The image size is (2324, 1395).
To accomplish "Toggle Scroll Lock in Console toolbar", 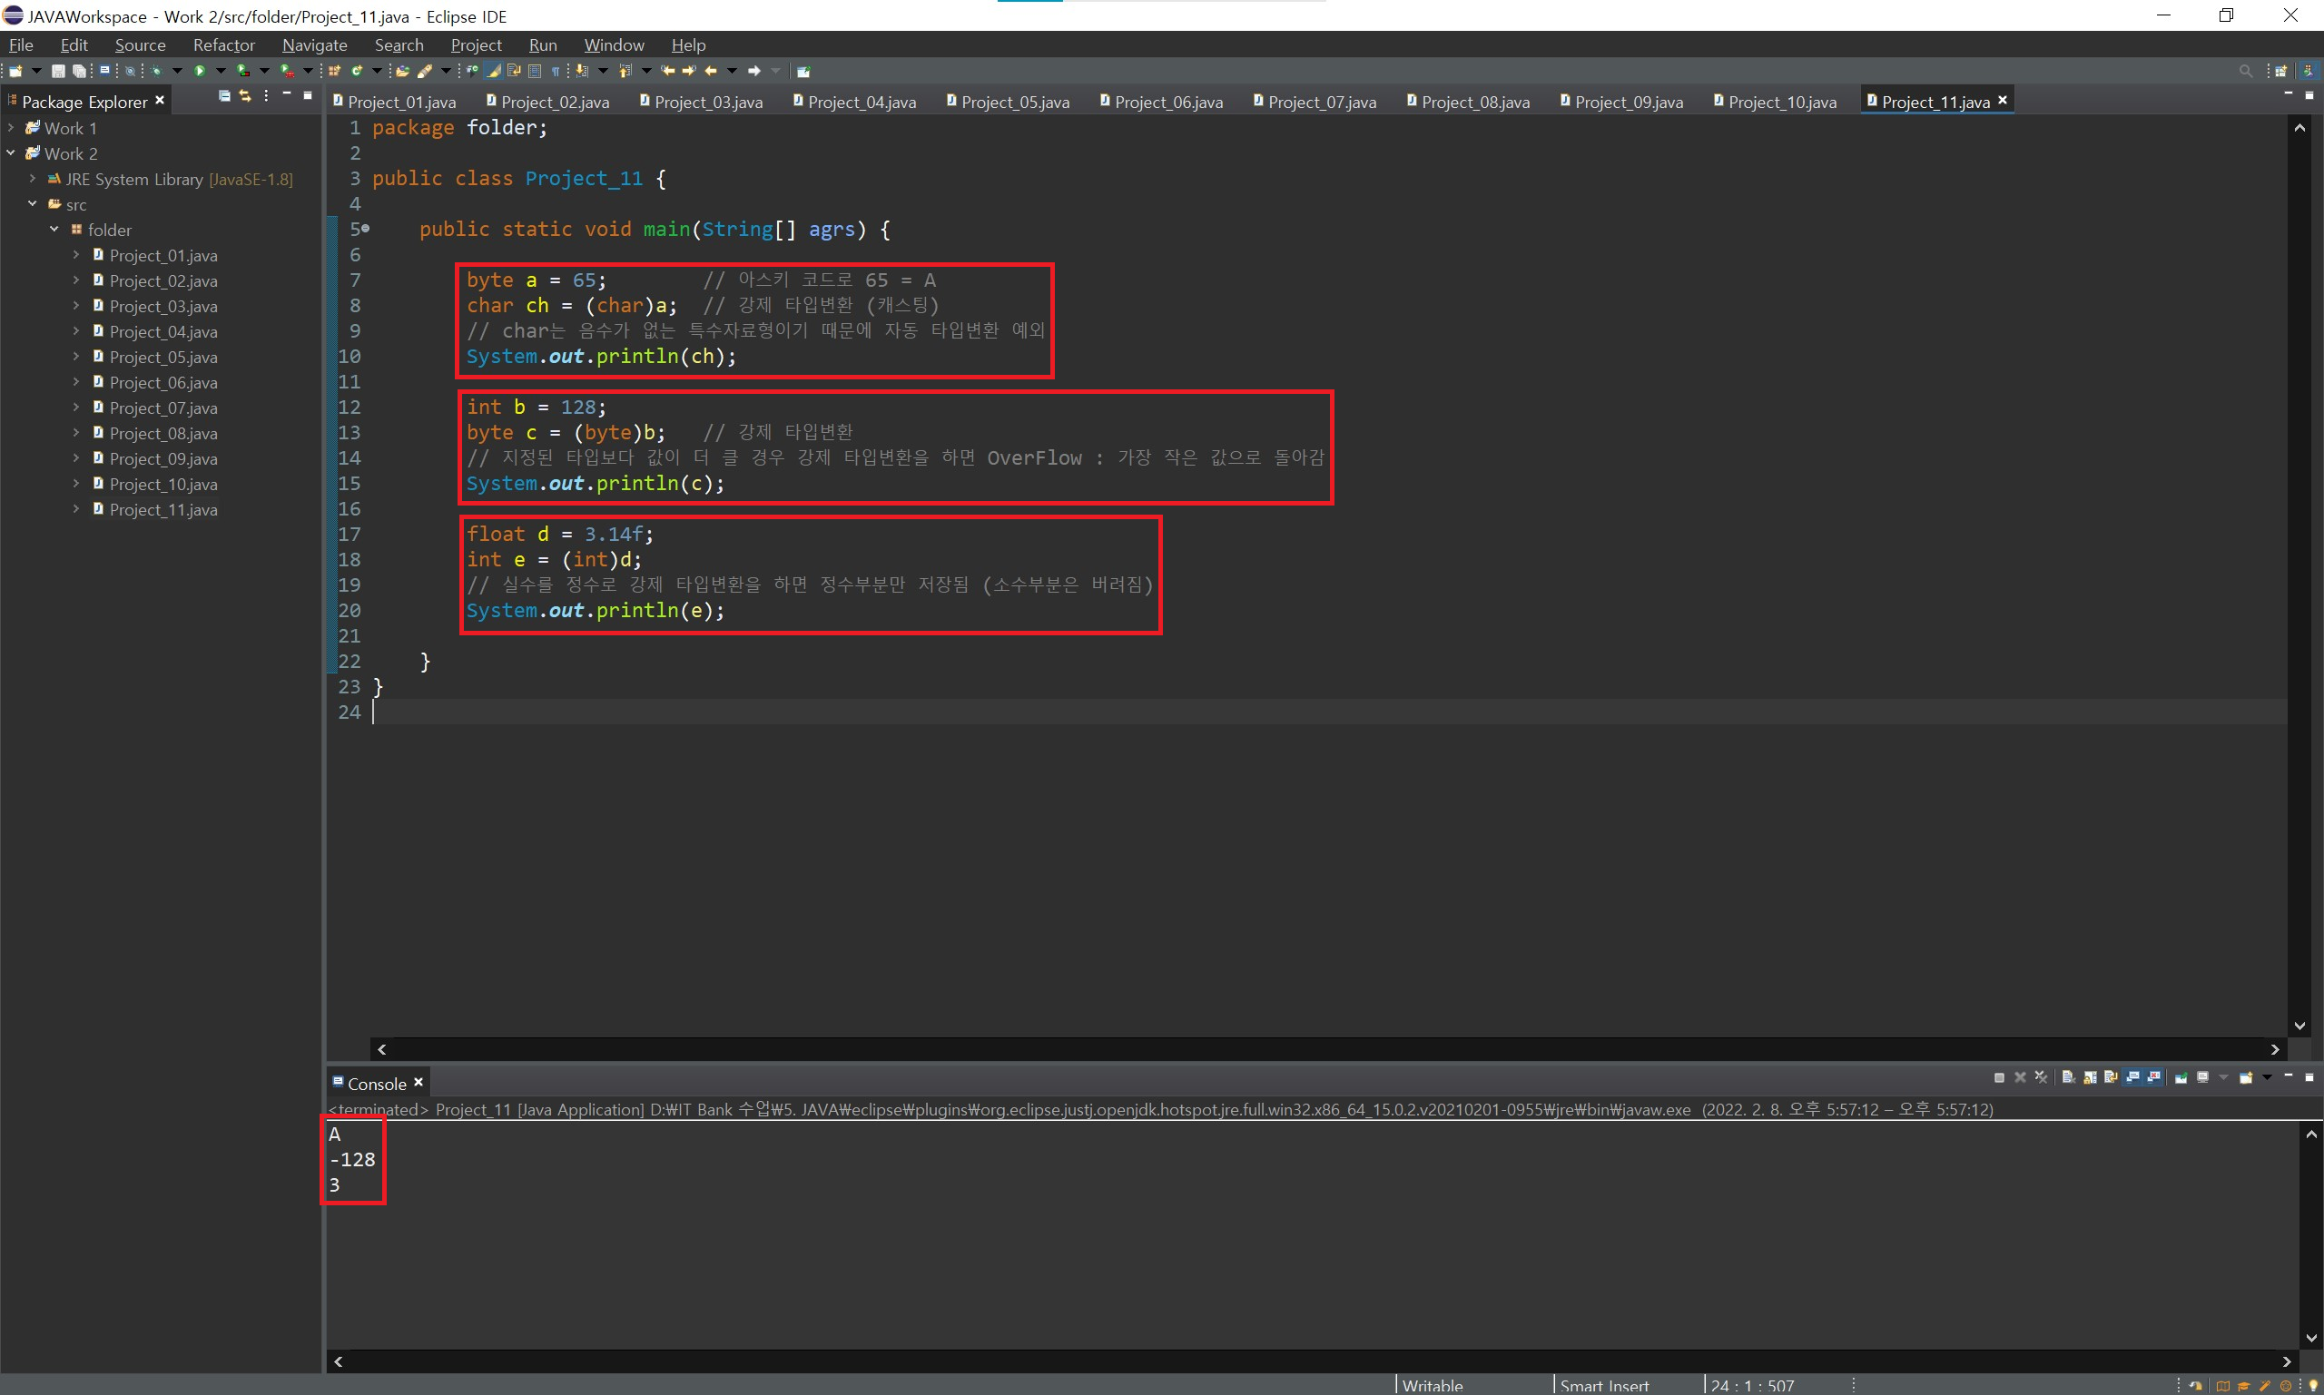I will click(x=2090, y=1077).
